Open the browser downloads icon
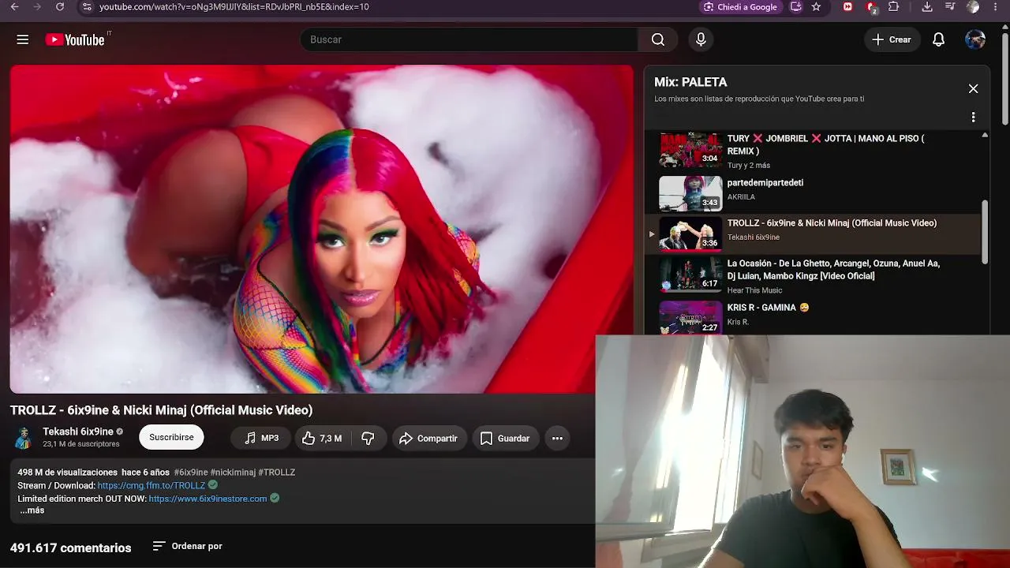This screenshot has width=1010, height=568. 927,7
